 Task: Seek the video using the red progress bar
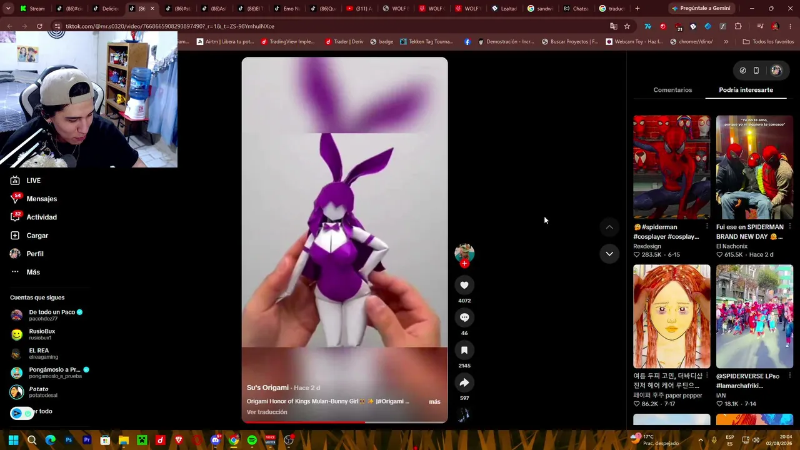coord(344,422)
